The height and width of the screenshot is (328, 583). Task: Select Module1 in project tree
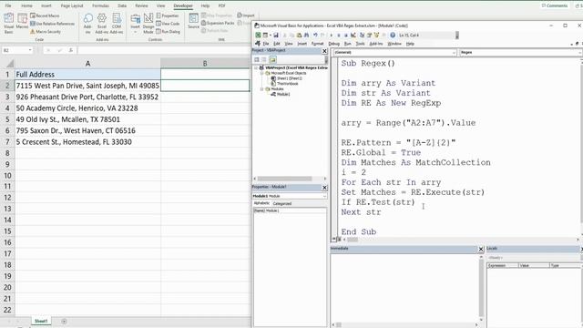[x=283, y=95]
